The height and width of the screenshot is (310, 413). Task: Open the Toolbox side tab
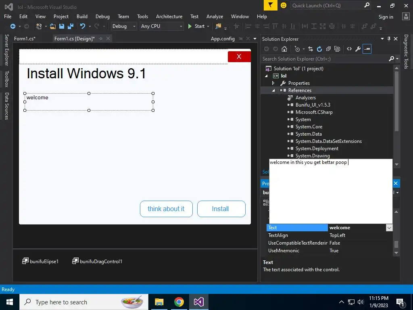point(7,79)
